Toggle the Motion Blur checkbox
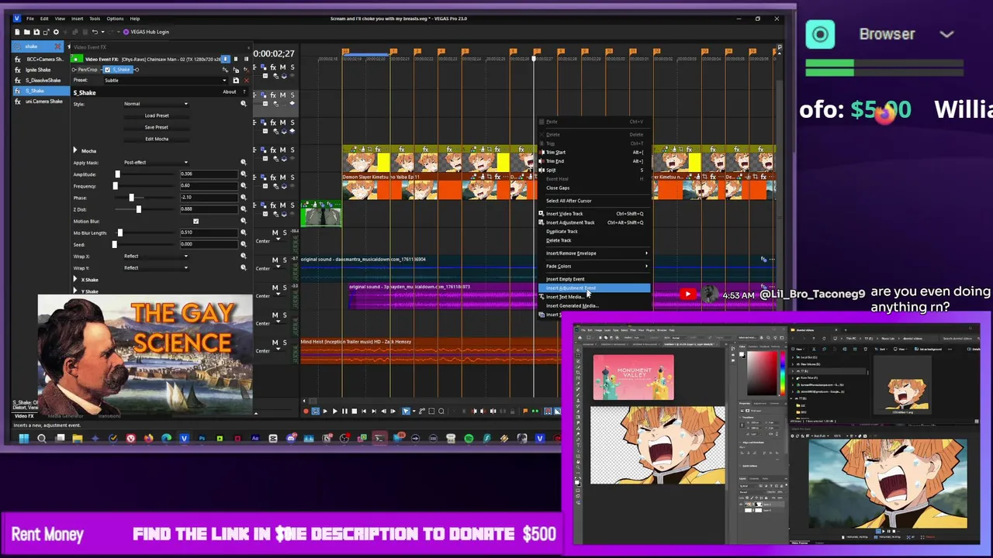Screen dimensions: 993x558 (195, 222)
